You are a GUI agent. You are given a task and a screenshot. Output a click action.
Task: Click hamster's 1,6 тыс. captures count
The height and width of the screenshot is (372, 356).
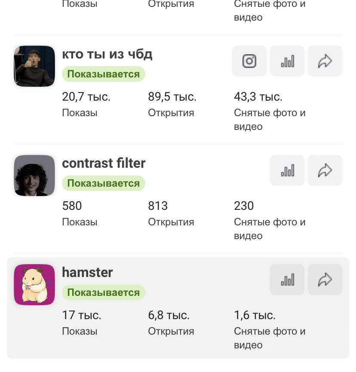(x=255, y=315)
